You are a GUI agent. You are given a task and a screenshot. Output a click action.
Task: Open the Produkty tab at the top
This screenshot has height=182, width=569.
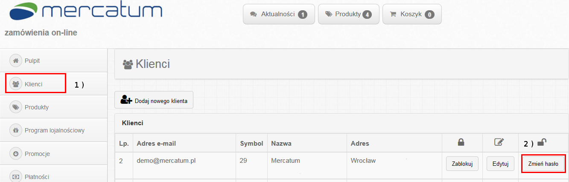pos(348,14)
